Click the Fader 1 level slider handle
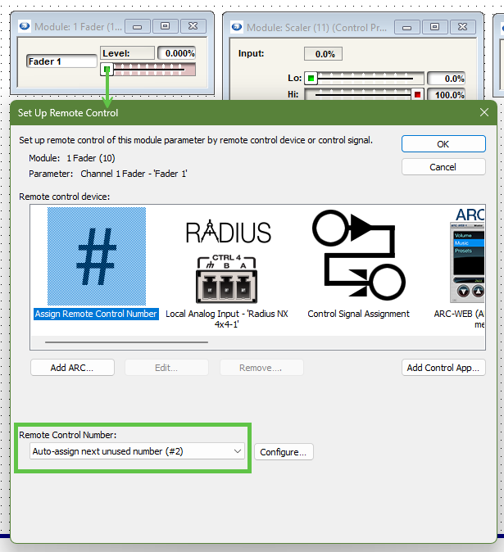The image size is (504, 552). pos(107,70)
